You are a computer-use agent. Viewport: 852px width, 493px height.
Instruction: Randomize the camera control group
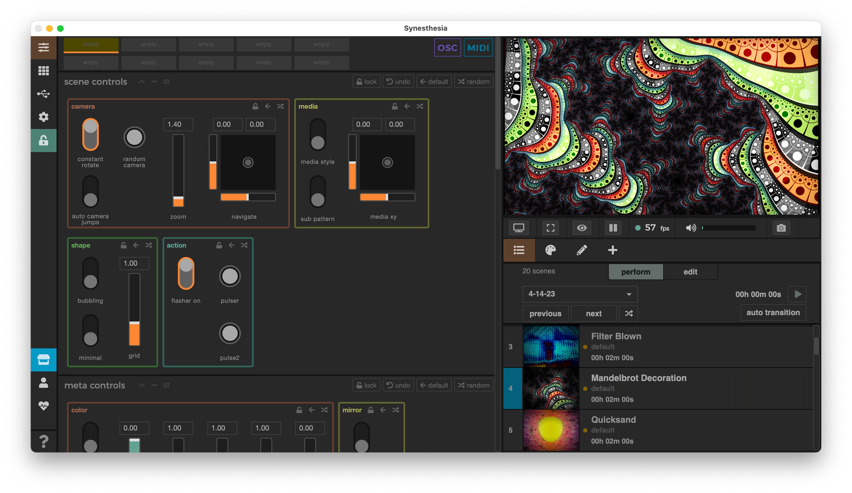tap(280, 107)
